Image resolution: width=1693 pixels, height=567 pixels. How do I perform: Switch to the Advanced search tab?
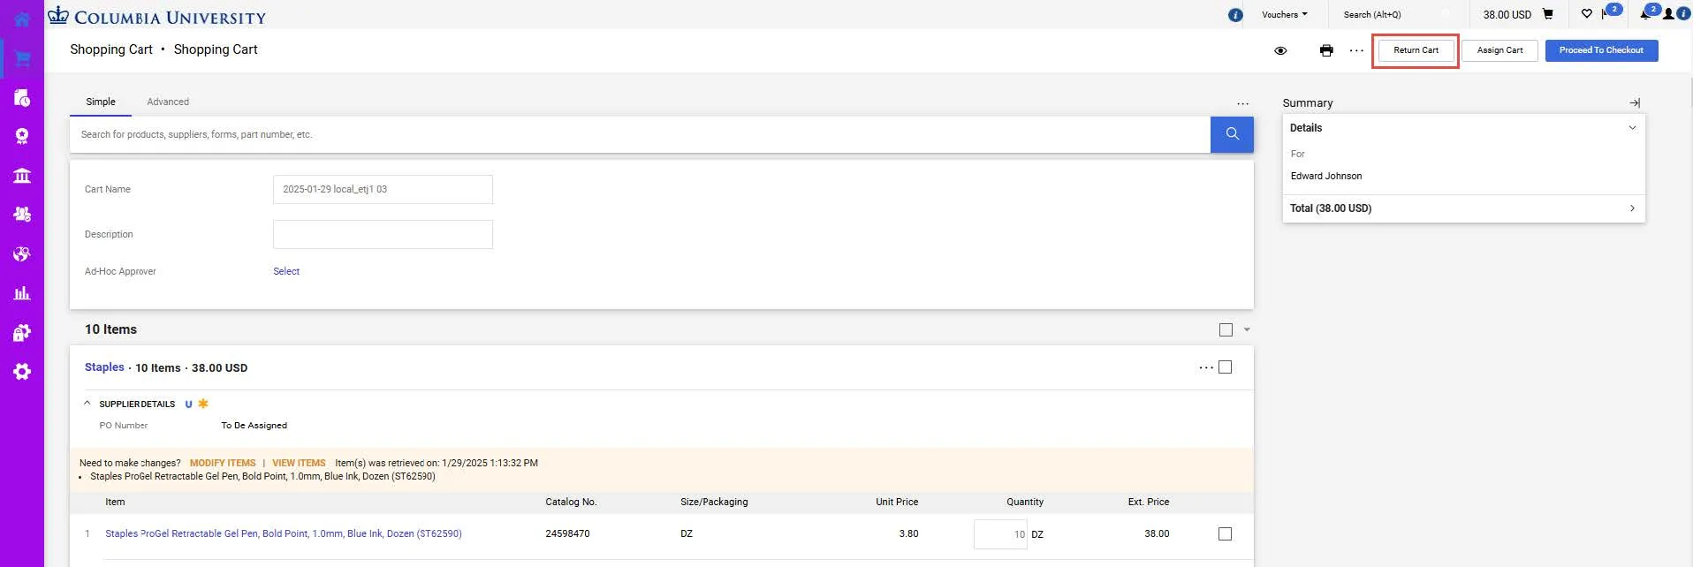tap(168, 102)
